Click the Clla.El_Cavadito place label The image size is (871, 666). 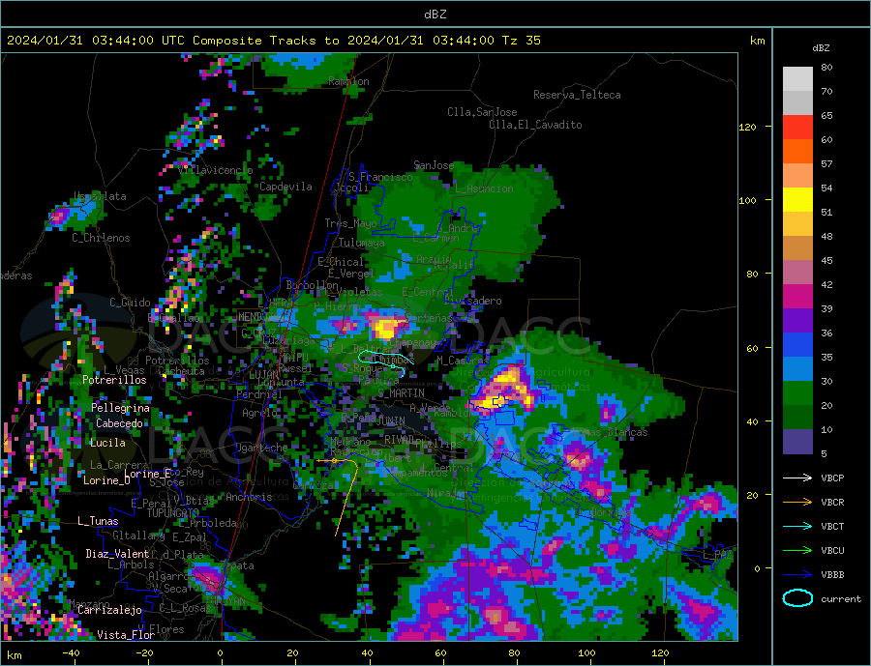[535, 125]
